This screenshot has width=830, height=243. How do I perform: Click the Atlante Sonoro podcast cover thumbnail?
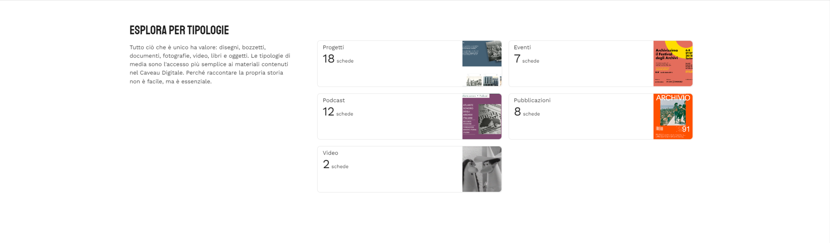click(482, 116)
